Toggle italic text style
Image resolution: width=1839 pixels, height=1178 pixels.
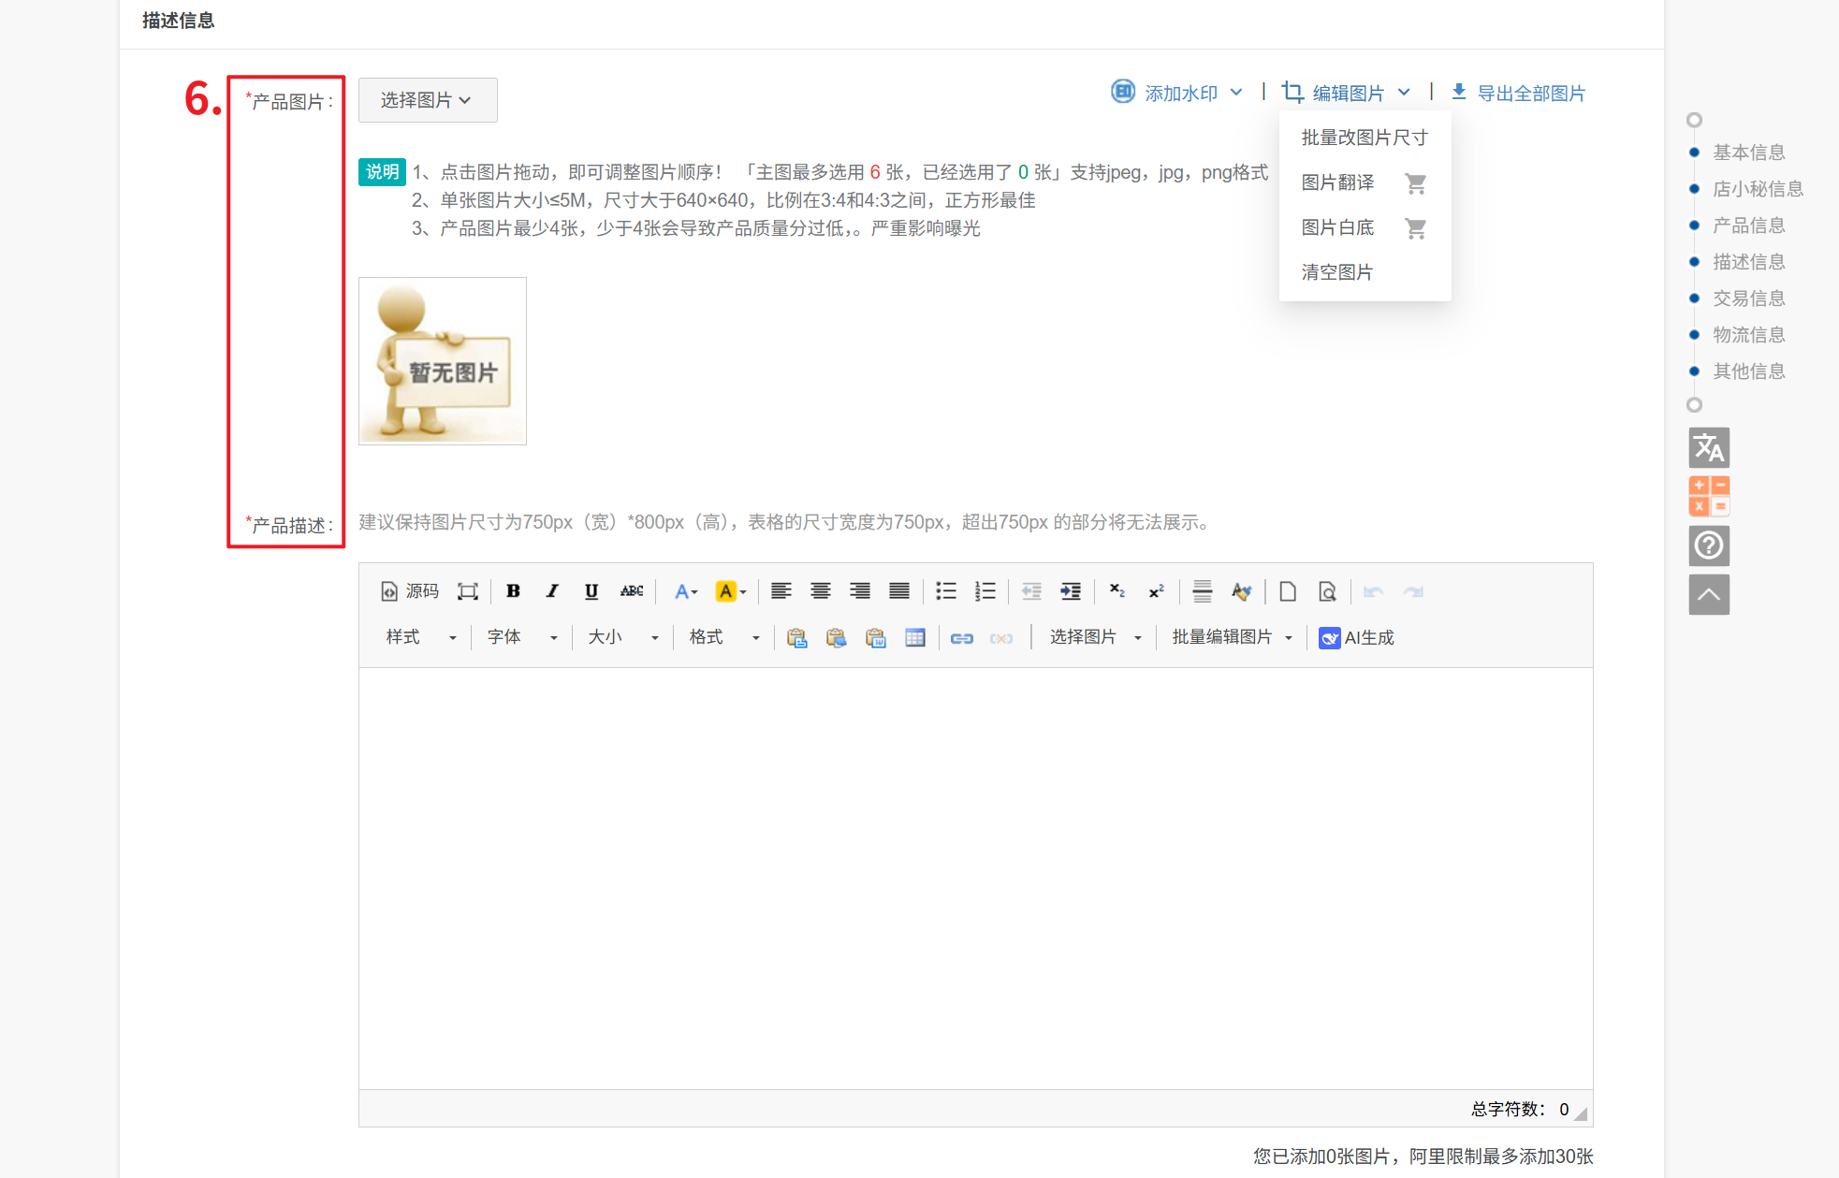(552, 591)
